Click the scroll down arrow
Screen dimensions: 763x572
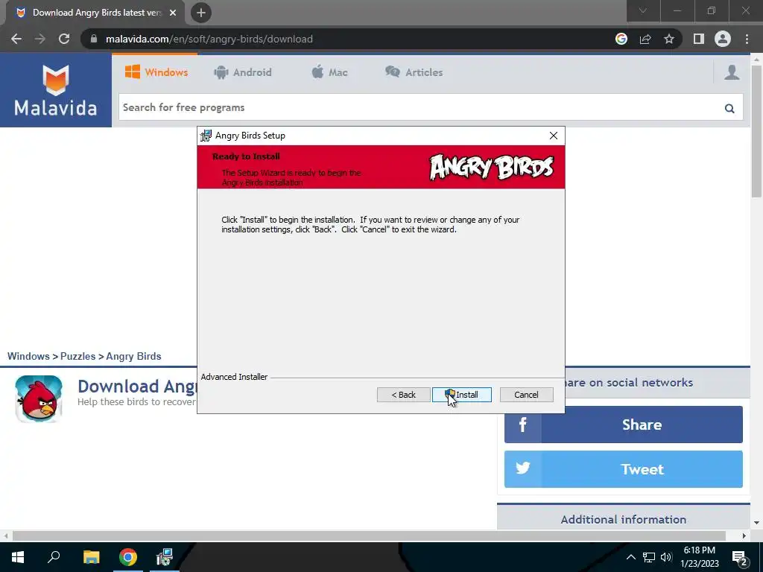(756, 523)
